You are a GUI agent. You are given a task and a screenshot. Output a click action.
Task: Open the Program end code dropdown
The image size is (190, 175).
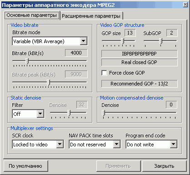(151, 145)
